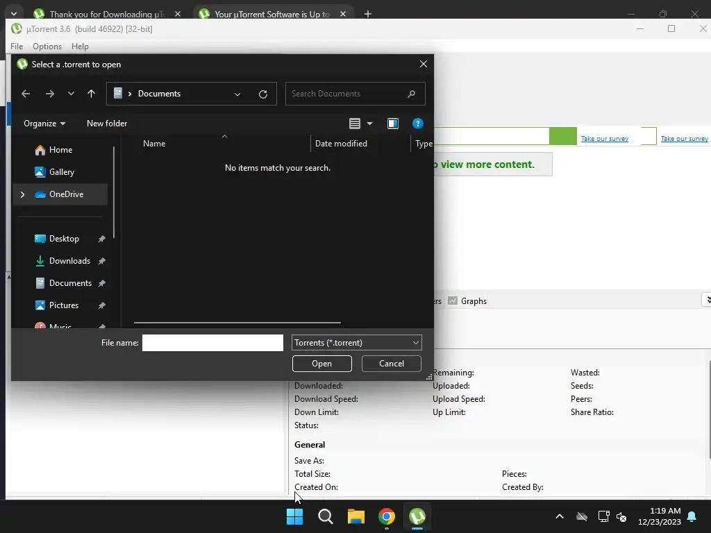Image resolution: width=711 pixels, height=533 pixels.
Task: Close the Select a .torrent dialog
Action: [x=424, y=65]
